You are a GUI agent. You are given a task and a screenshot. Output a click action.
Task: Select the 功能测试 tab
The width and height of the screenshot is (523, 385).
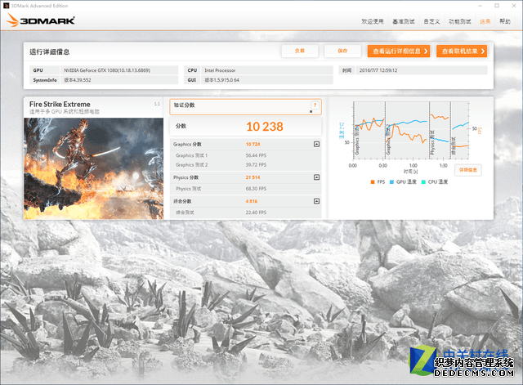[459, 22]
